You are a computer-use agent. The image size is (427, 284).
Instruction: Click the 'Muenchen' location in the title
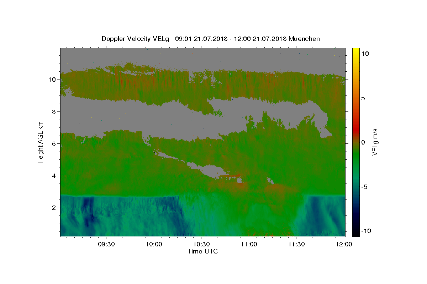pos(304,39)
